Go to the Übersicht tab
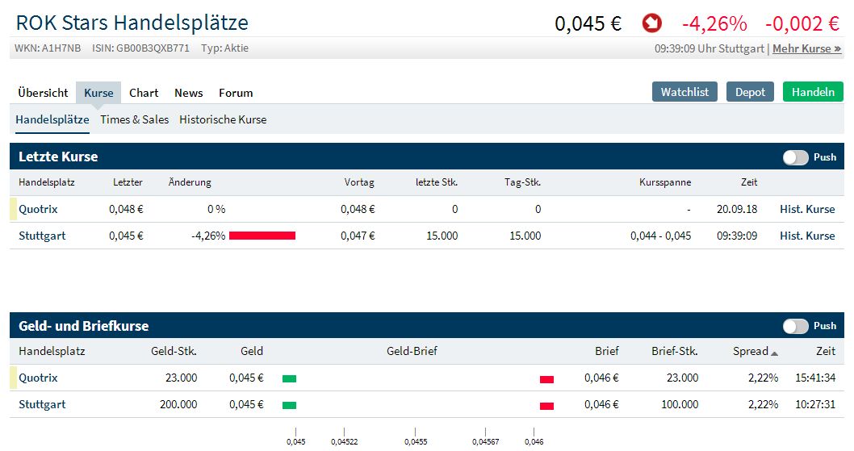 click(x=43, y=93)
